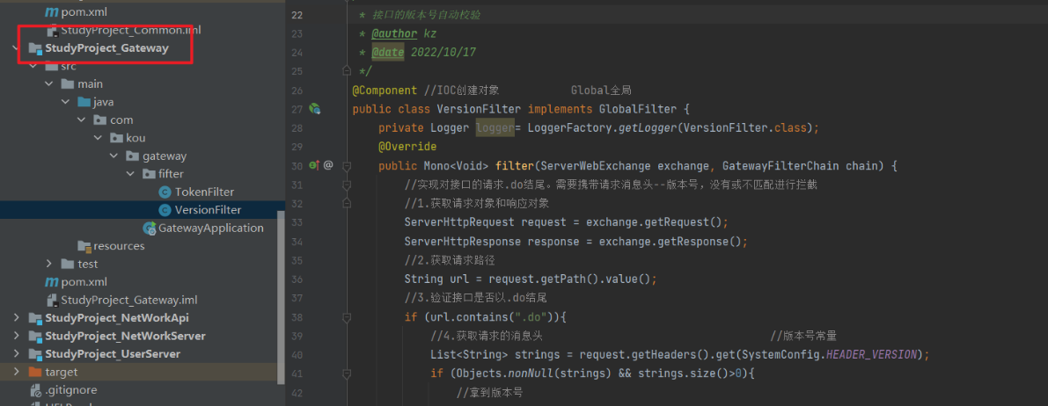This screenshot has height=406, width=1048.
Task: Click nonNull method call on line 41
Action: click(x=529, y=373)
